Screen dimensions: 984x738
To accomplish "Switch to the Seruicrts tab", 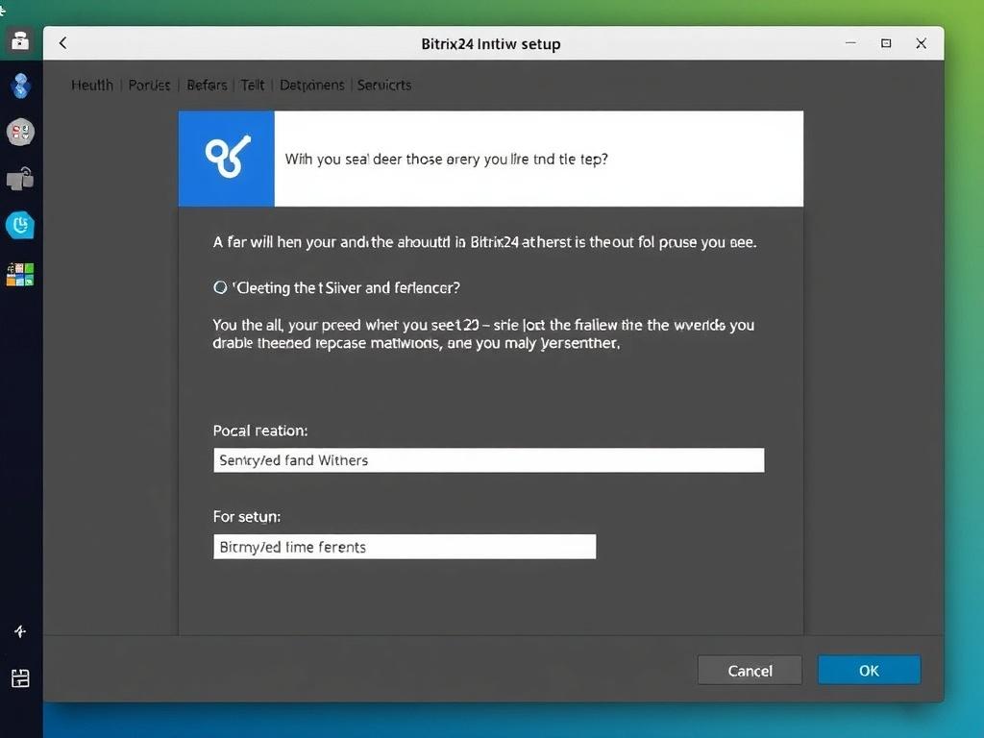I will pyautogui.click(x=384, y=85).
